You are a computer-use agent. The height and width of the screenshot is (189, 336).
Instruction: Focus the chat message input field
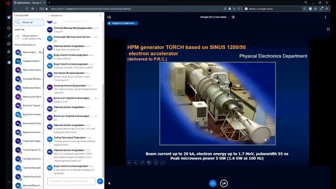(x=71, y=181)
